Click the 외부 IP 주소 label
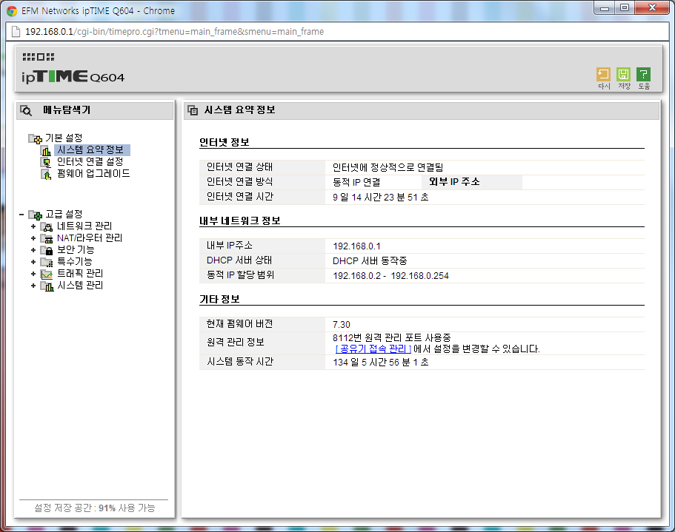675x532 pixels. (454, 182)
